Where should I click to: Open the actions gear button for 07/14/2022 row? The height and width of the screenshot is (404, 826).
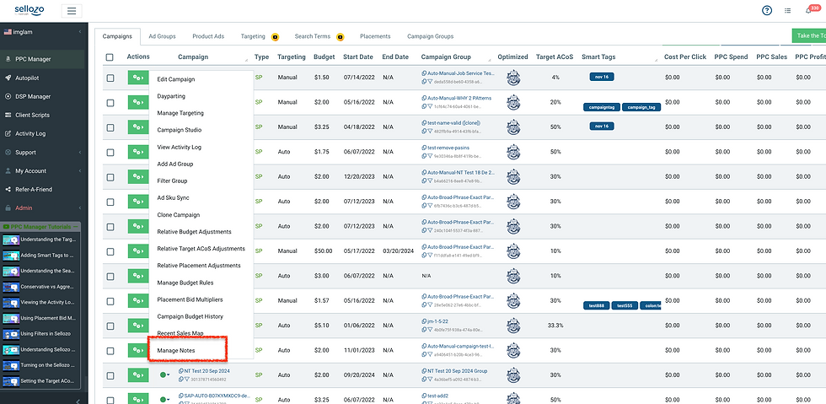[138, 78]
